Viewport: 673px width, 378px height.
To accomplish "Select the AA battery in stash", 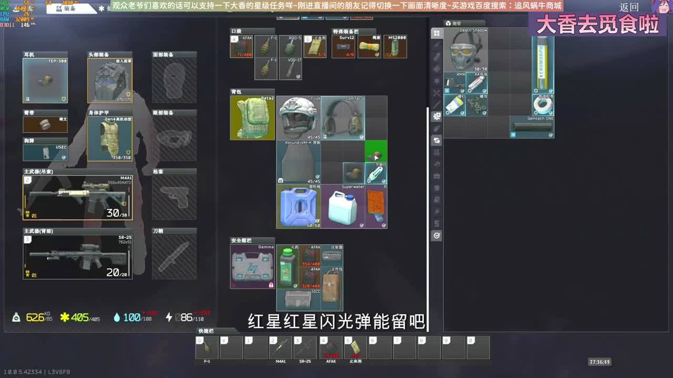I will pyautogui.click(x=477, y=83).
